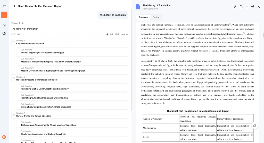Go back using the arrow beside Deep Research
Image resolution: width=264 pixels, height=143 pixels.
[x=14, y=6]
